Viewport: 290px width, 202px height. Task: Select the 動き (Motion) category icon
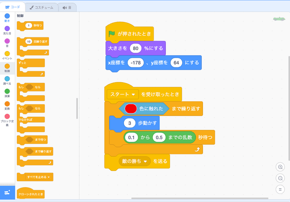[x=7, y=16]
